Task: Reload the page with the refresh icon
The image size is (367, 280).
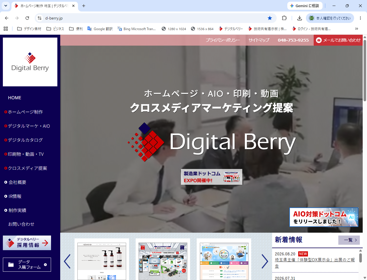Action: 27,18
